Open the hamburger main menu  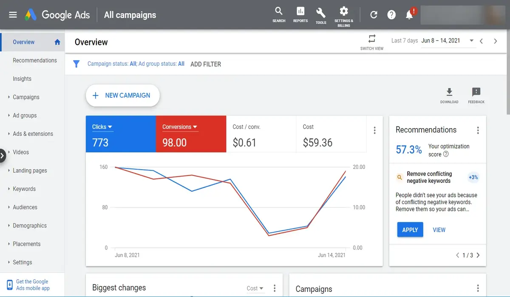(13, 15)
